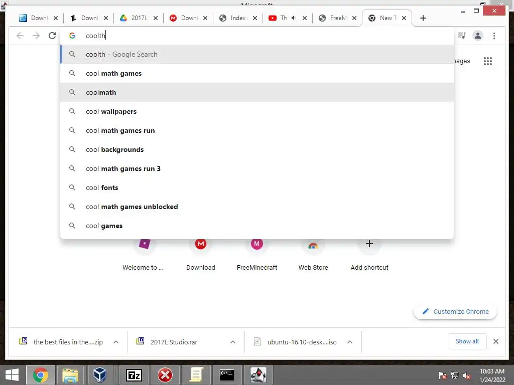Viewport: 514px width, 385px height.
Task: Switch to the first Downl tab
Action: 34,18
